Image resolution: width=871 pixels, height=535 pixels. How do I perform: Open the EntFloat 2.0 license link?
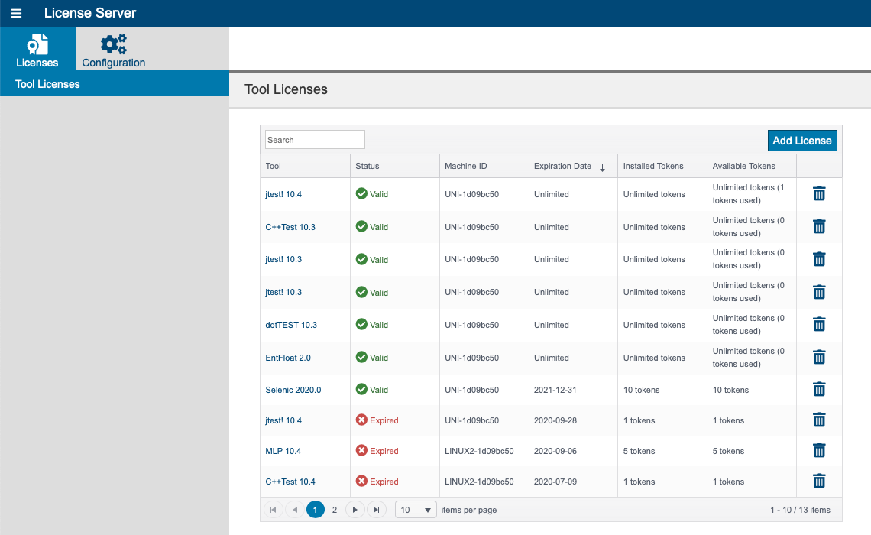tap(288, 358)
